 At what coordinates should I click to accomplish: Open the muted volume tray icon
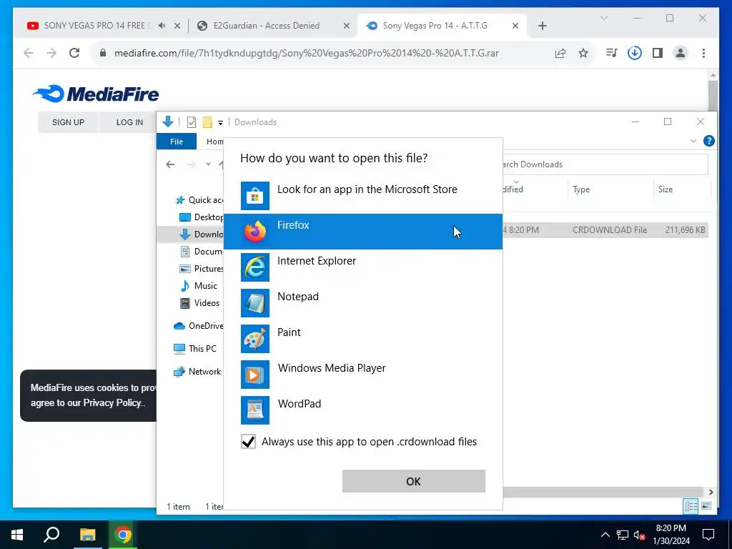(639, 535)
